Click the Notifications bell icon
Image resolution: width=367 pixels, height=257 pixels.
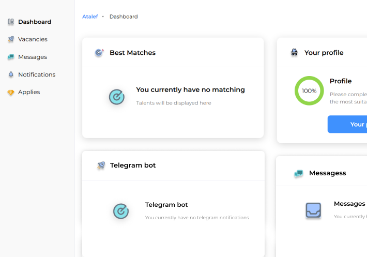(11, 74)
